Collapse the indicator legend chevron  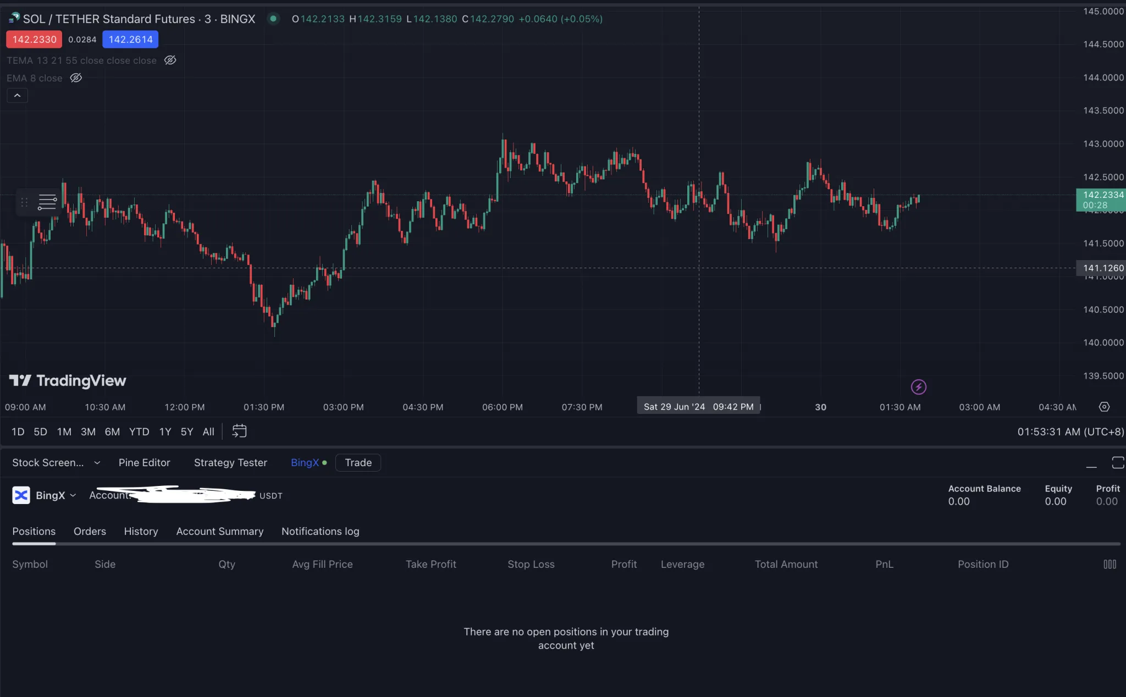coord(17,96)
